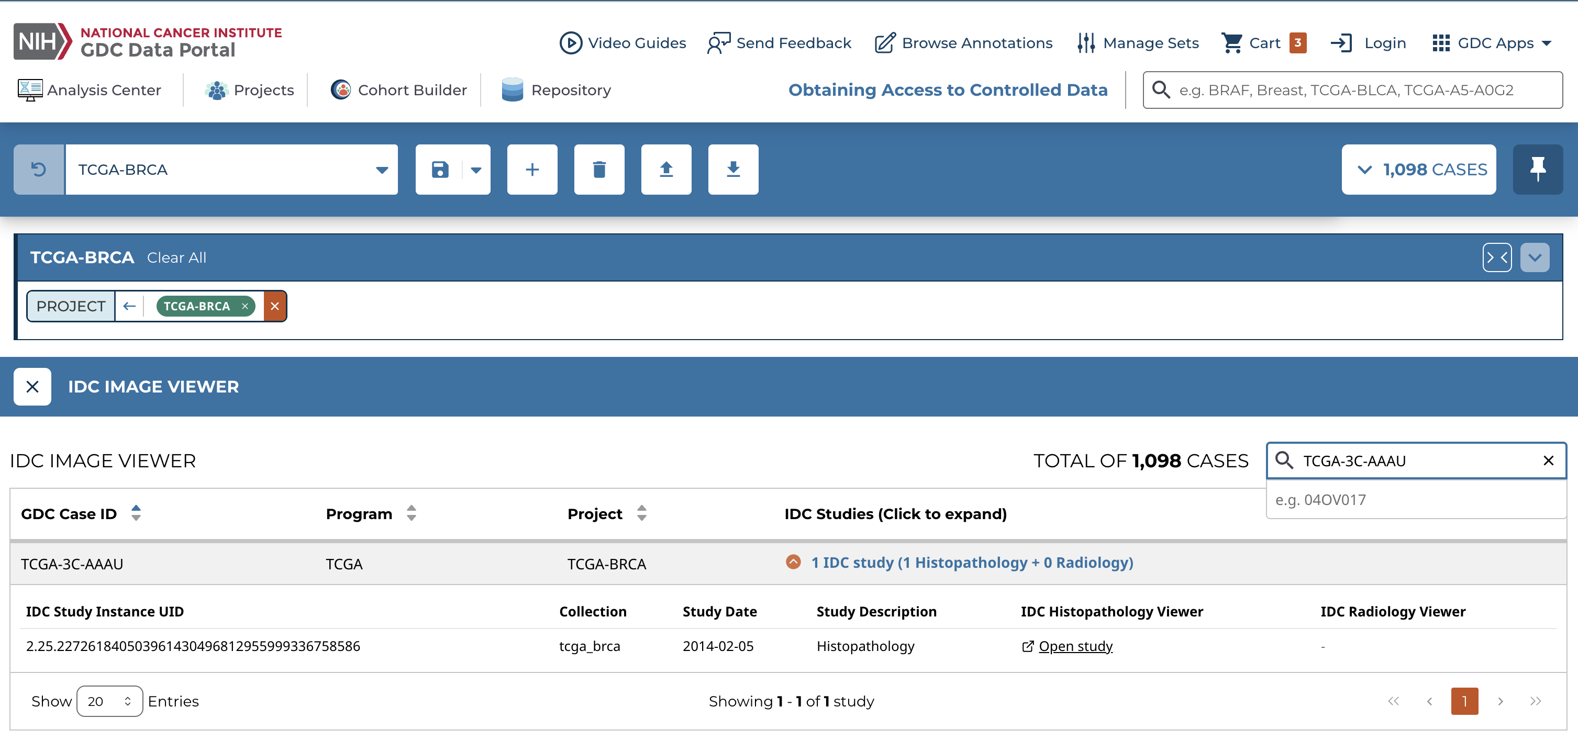Click the upload cohort arrow icon
The height and width of the screenshot is (741, 1578).
click(666, 170)
